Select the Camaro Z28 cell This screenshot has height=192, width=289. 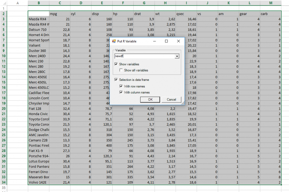coord(39,140)
